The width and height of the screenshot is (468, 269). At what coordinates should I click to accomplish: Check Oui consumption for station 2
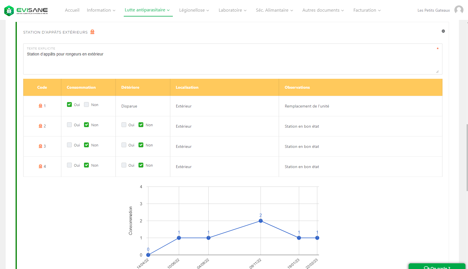tap(69, 125)
